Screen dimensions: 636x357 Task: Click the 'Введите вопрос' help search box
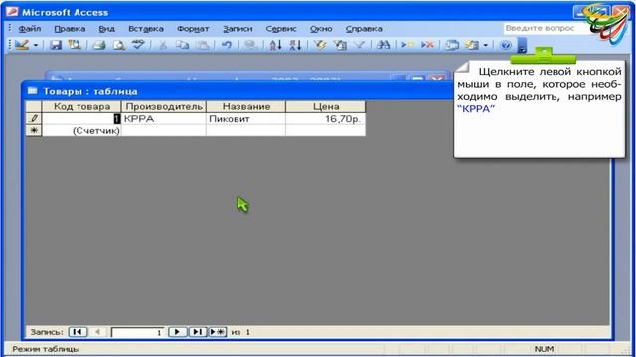coord(546,28)
